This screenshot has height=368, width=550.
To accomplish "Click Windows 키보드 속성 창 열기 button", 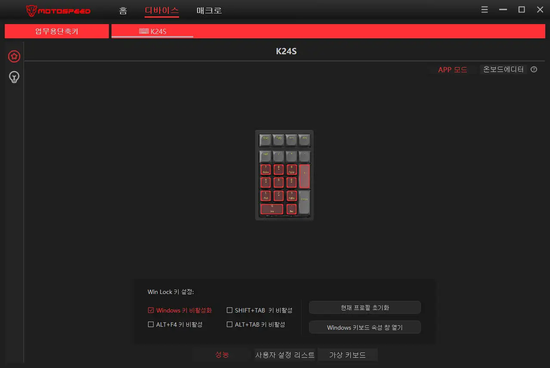I will (x=365, y=328).
